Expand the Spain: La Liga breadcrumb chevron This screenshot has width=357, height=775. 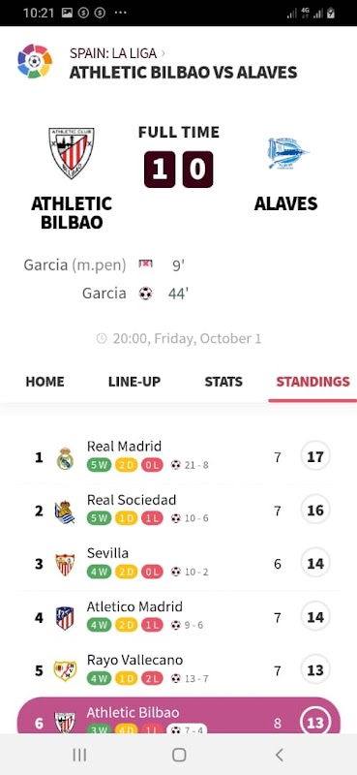[x=164, y=53]
